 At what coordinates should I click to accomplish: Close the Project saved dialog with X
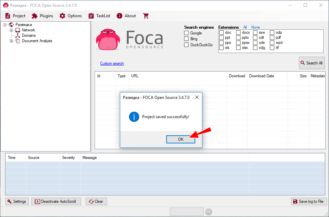coord(197,97)
